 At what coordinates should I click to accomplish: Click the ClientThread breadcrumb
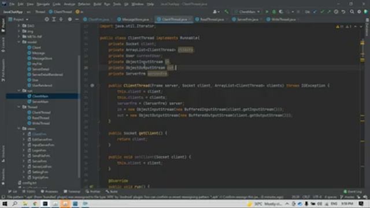(x=60, y=12)
